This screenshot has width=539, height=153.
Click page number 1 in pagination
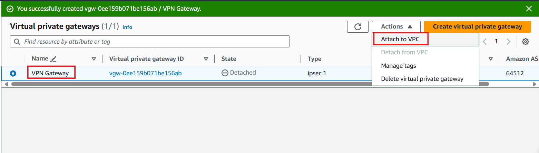496,42
